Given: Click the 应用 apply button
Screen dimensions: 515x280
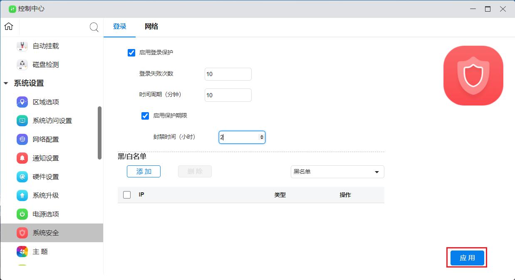Looking at the screenshot, I should (x=467, y=258).
